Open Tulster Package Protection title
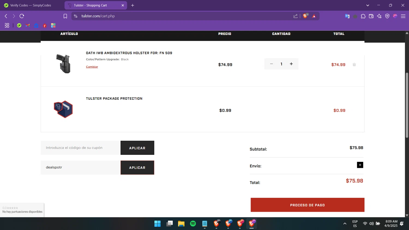This screenshot has width=409, height=230. click(x=114, y=99)
